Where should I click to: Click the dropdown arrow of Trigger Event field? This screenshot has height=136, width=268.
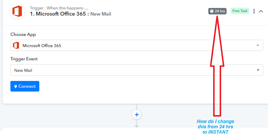(258, 70)
